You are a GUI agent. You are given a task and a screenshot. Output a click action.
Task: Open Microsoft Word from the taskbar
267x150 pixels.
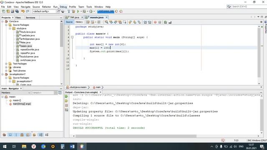72,146
